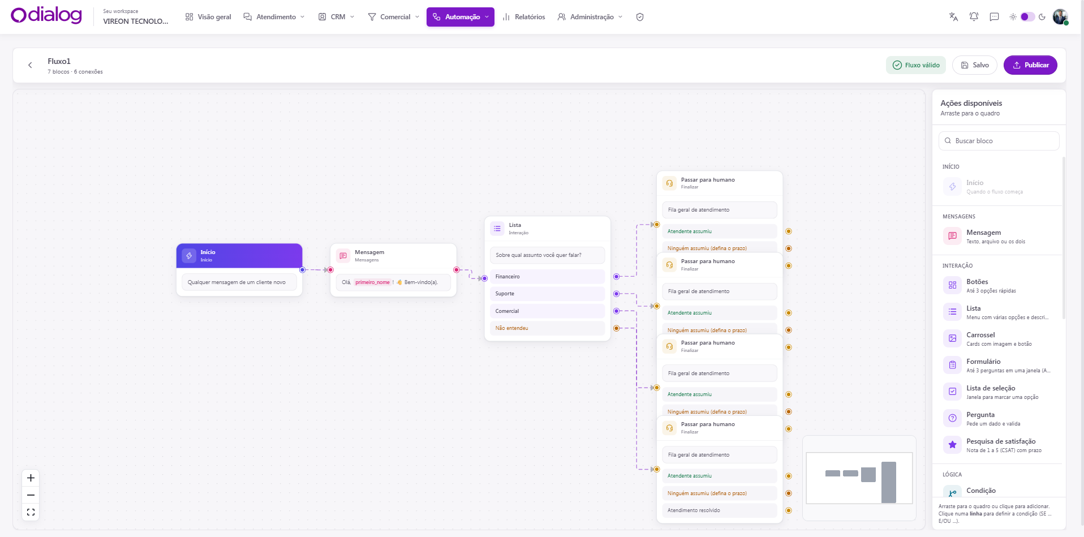The height and width of the screenshot is (537, 1084).
Task: Fit flow to screen icon
Action: [31, 512]
